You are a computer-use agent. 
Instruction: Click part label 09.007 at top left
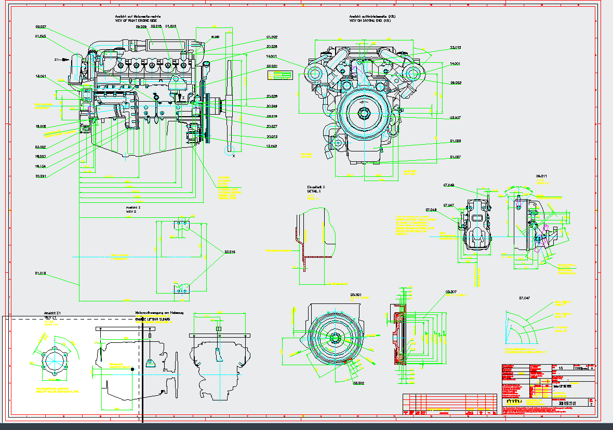coord(41,26)
